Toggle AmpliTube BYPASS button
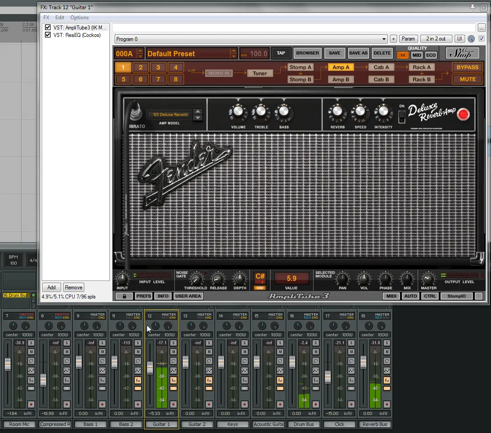The image size is (491, 433). pos(467,67)
